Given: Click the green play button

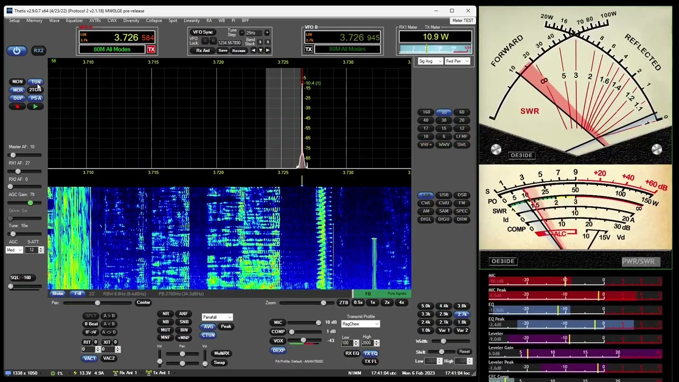Looking at the screenshot, I should (36, 107).
